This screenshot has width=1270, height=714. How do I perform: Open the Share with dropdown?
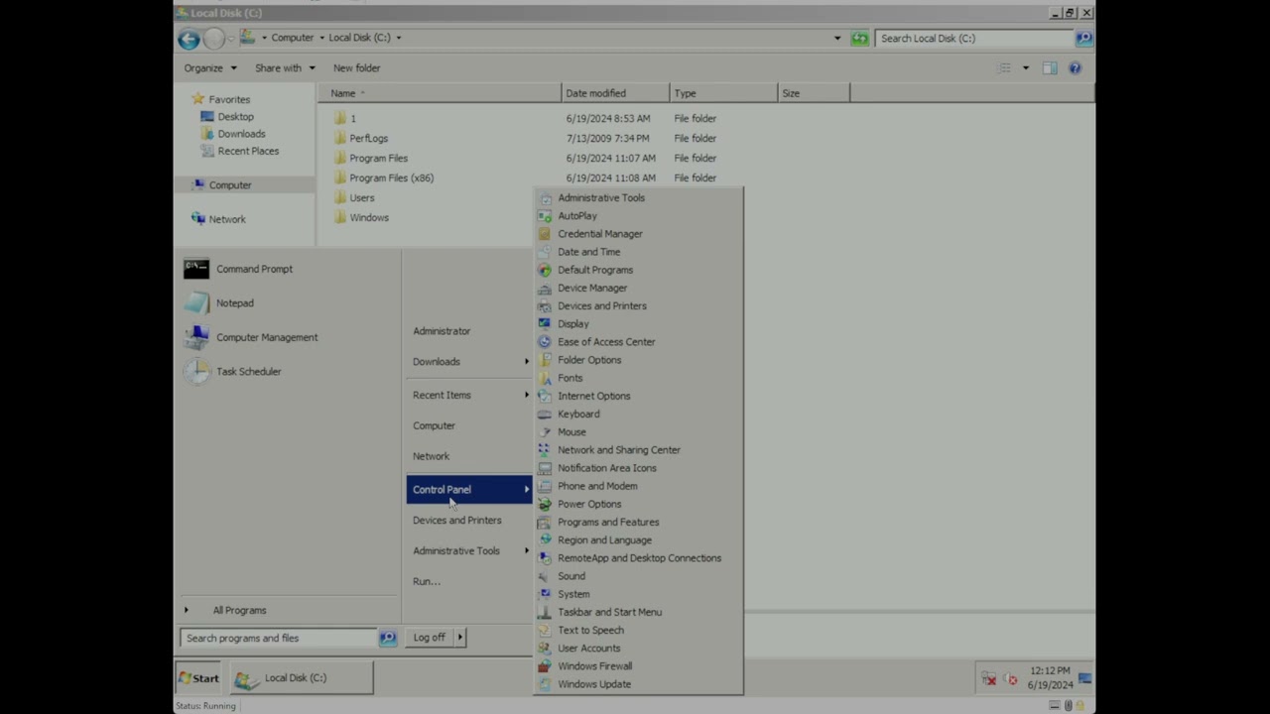pyautogui.click(x=285, y=68)
